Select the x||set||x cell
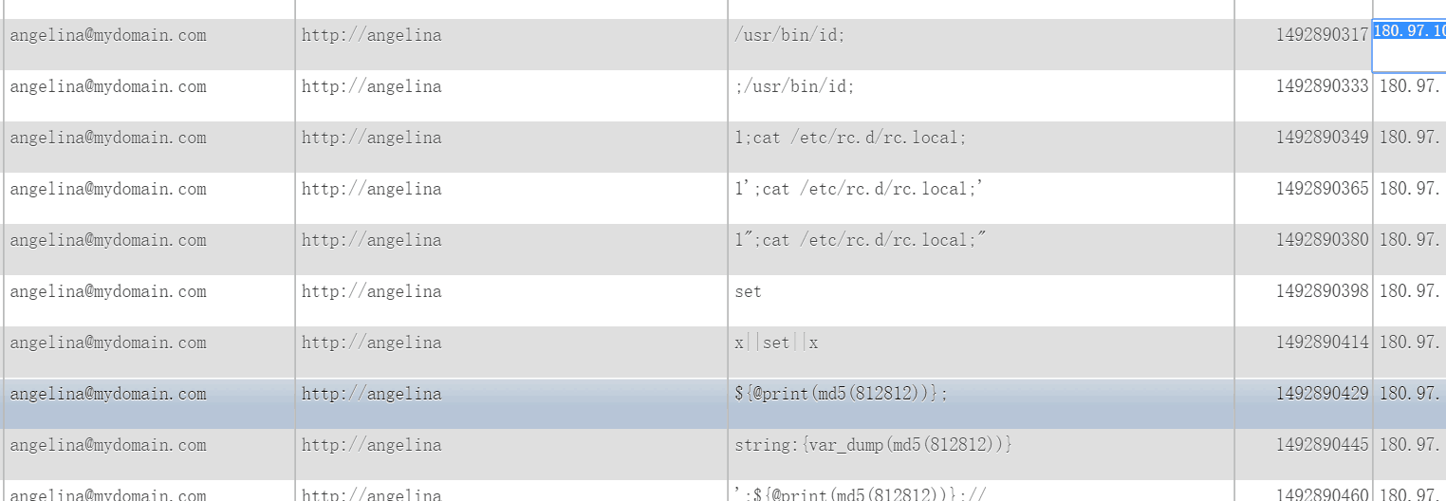This screenshot has height=501, width=1446. [x=981, y=352]
